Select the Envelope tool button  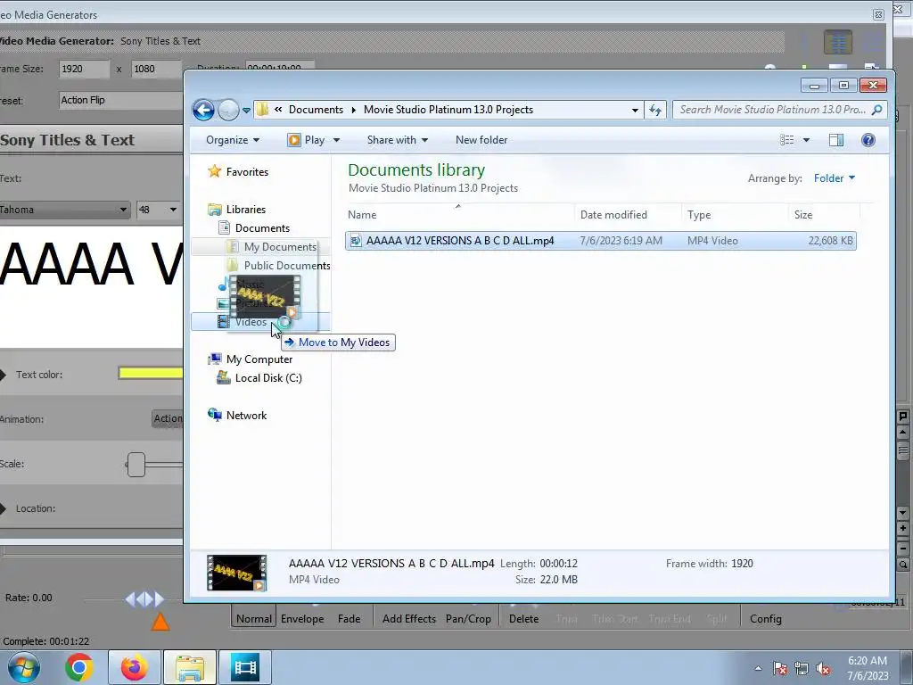click(302, 619)
